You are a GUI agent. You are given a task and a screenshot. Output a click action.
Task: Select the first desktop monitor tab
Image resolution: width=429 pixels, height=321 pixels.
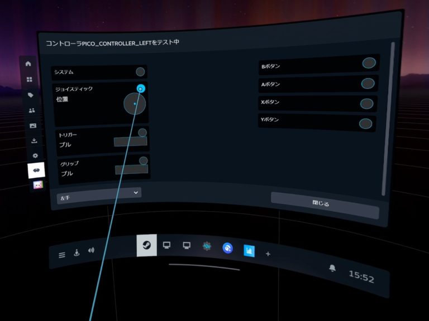coord(166,245)
